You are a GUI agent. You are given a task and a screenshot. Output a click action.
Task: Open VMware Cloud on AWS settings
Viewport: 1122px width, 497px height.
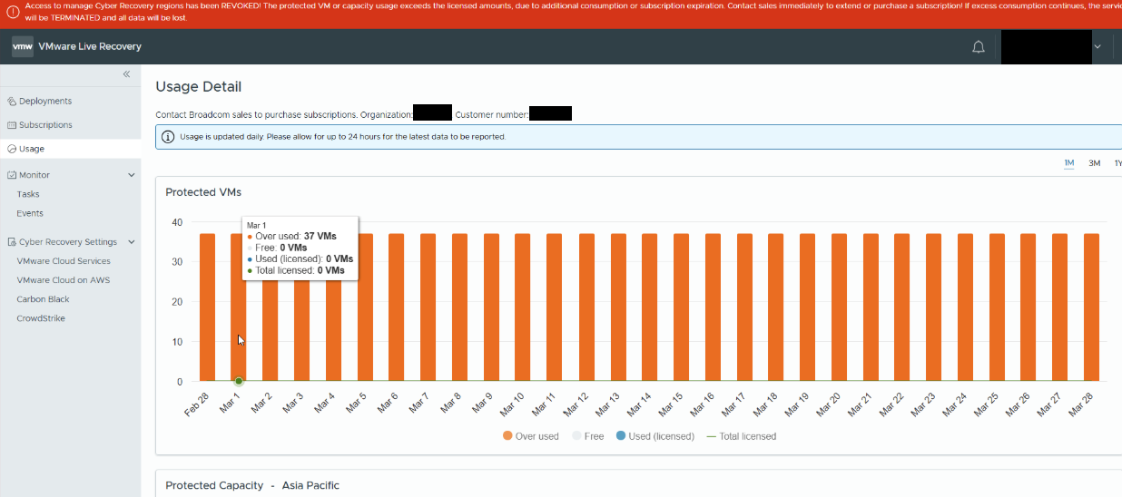coord(63,280)
